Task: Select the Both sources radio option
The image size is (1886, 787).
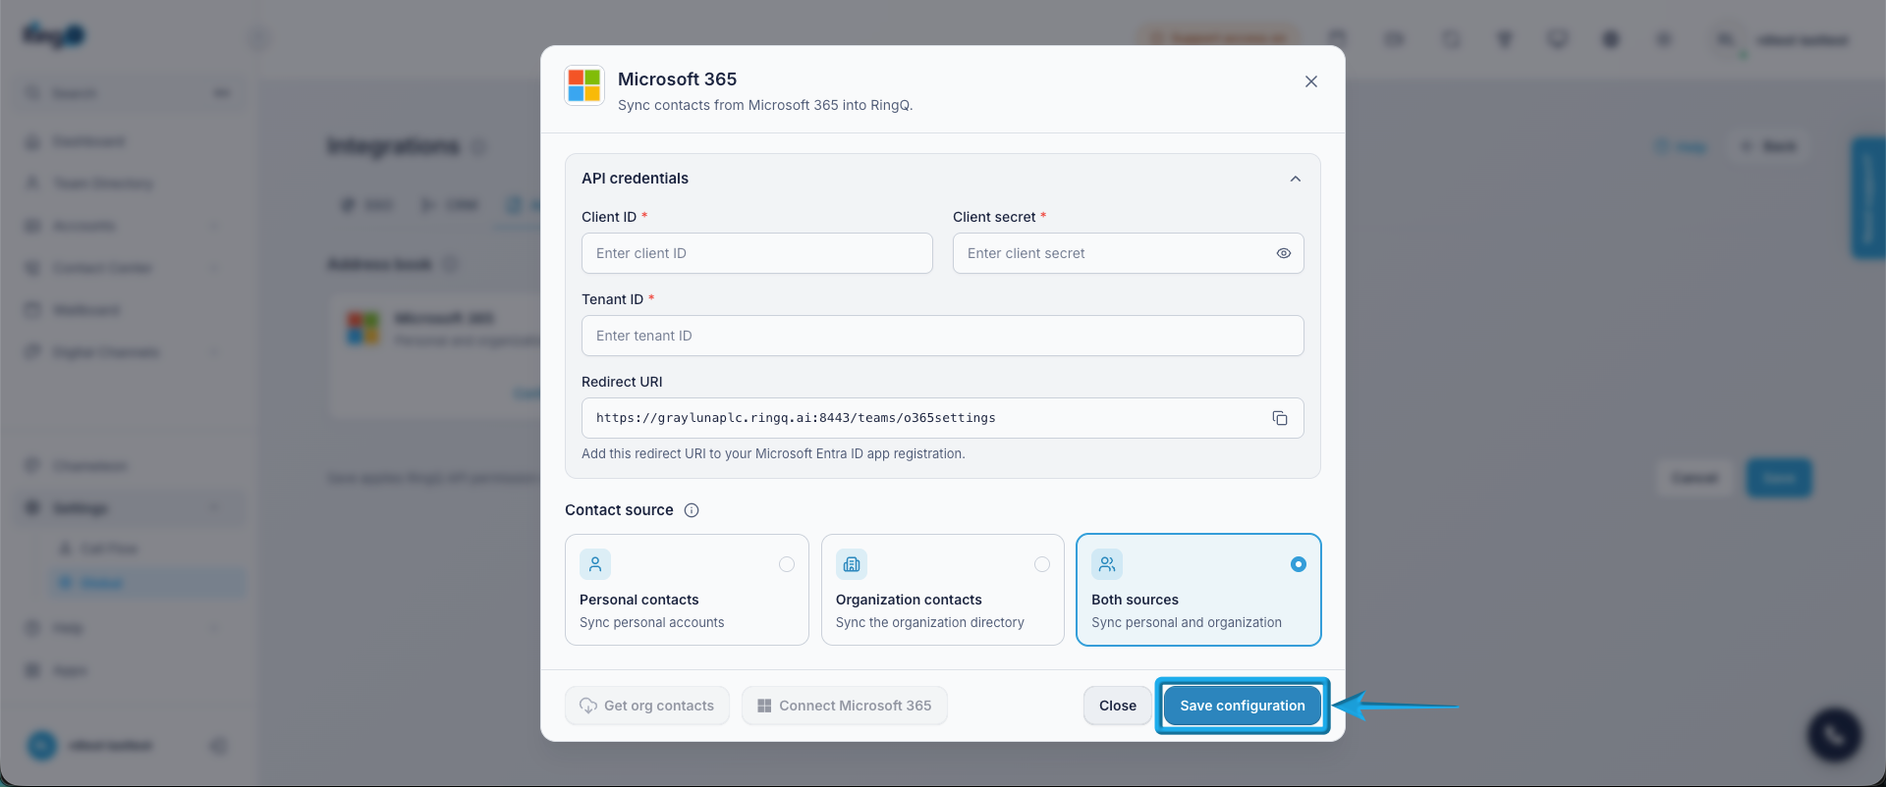Action: (x=1298, y=564)
